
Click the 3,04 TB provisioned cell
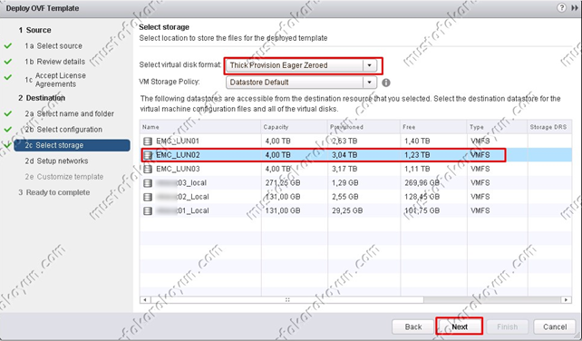(344, 155)
